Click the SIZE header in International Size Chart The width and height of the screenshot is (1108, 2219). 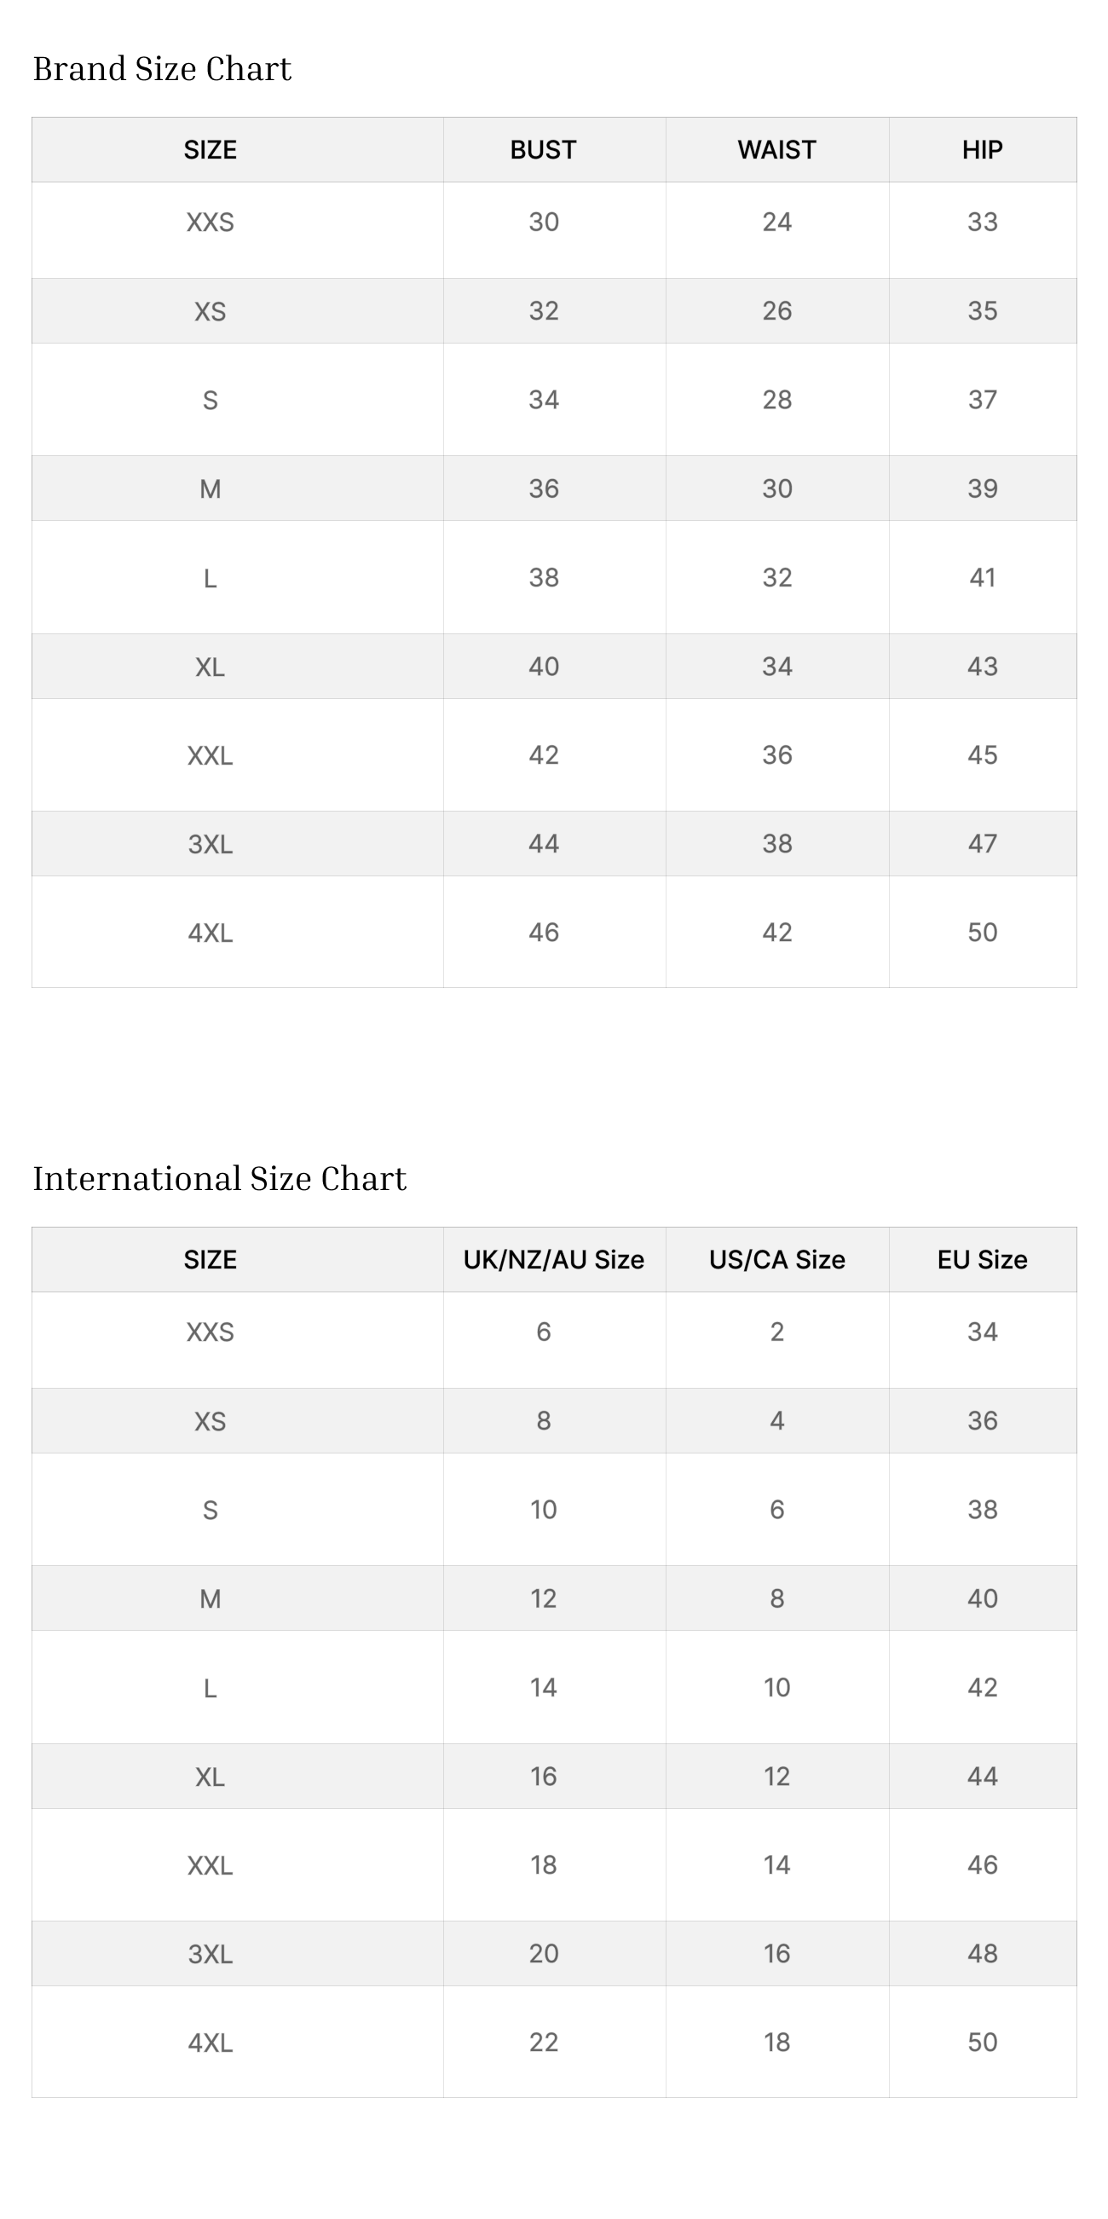pos(210,1259)
